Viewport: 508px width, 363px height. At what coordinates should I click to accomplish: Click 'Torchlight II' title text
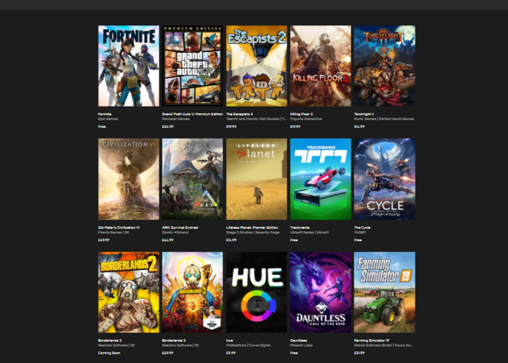click(364, 114)
